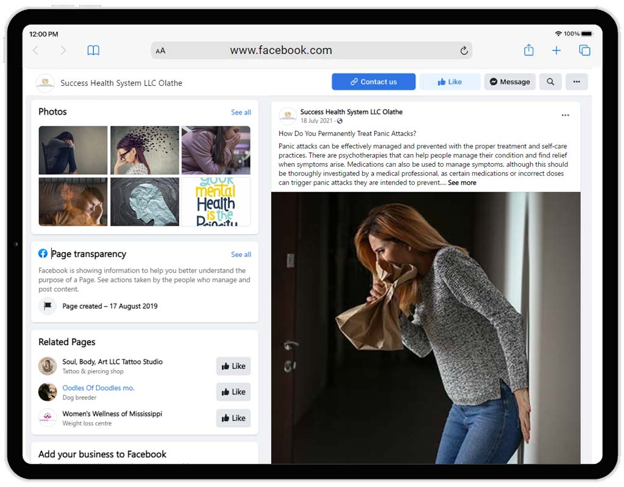The height and width of the screenshot is (487, 624).
Task: Open photo of man holding head in bed
Action: [x=73, y=201]
